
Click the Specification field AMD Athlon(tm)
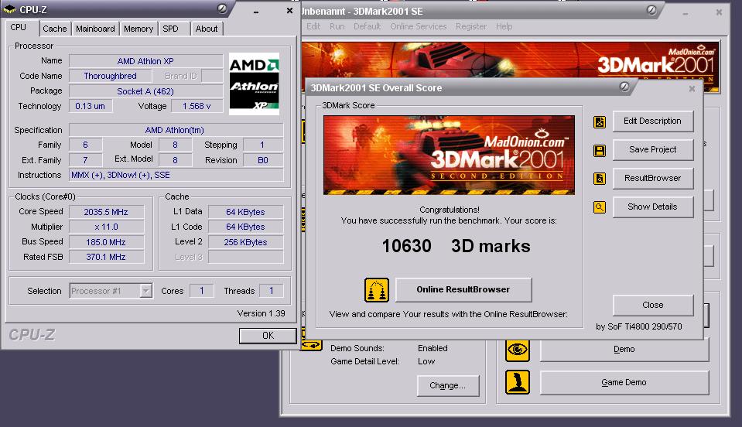coord(176,130)
